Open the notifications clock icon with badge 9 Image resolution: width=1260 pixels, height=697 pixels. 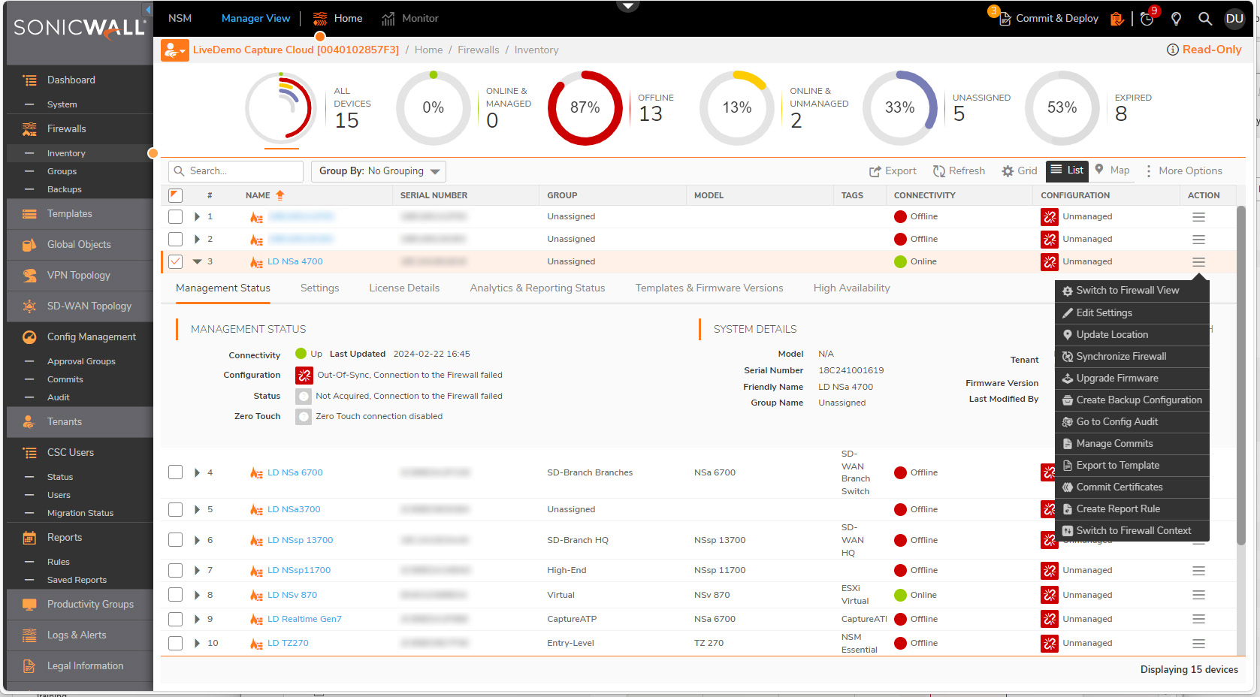1147,19
